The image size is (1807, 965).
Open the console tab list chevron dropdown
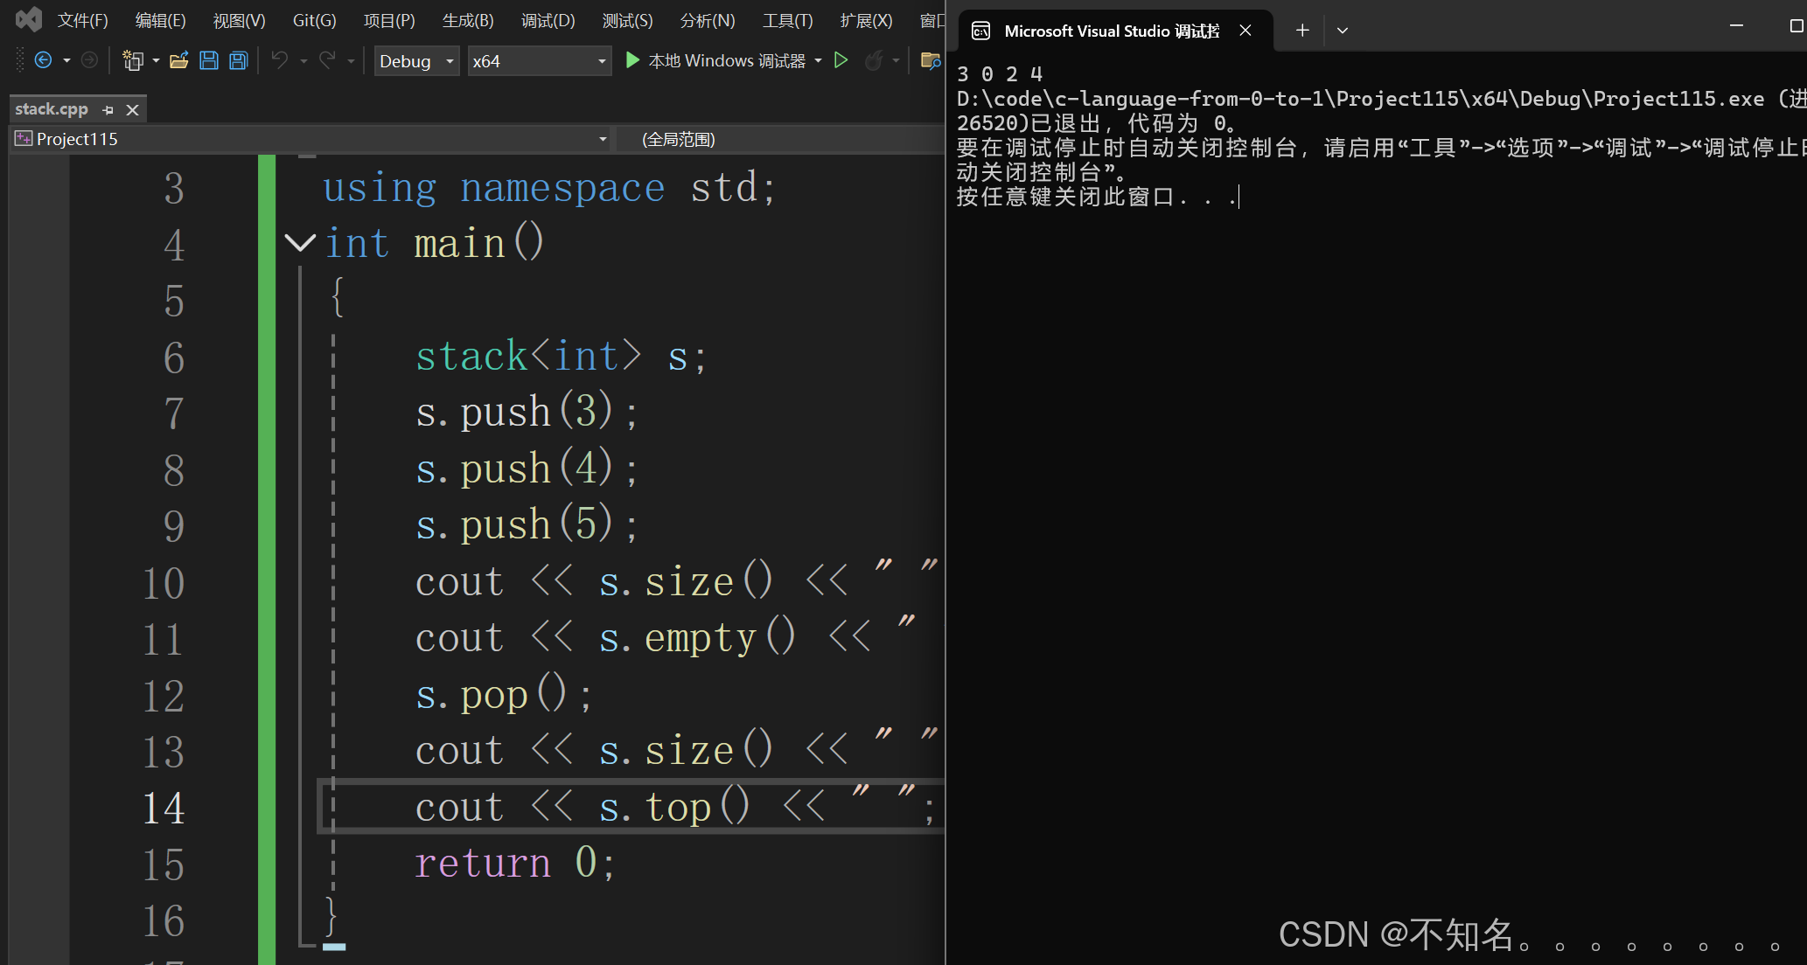[1343, 31]
